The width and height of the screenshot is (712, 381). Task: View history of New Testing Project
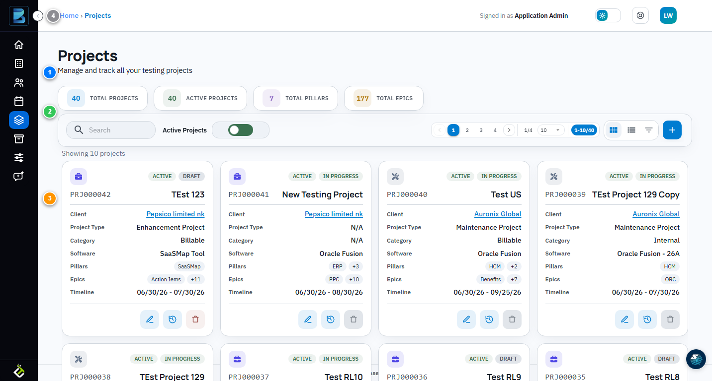[x=331, y=319]
